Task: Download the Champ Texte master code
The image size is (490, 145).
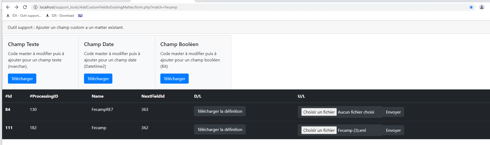Action: (x=22, y=79)
